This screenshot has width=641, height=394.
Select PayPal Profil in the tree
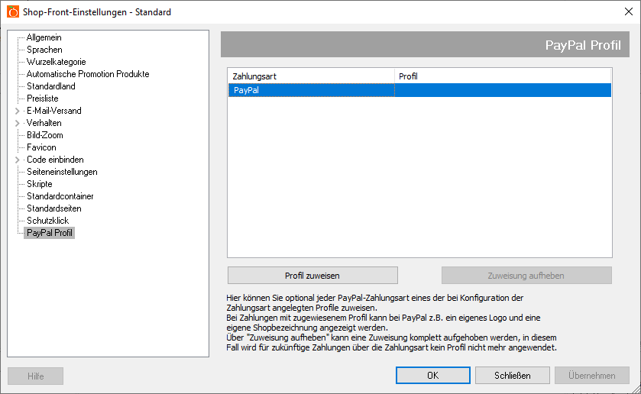50,233
